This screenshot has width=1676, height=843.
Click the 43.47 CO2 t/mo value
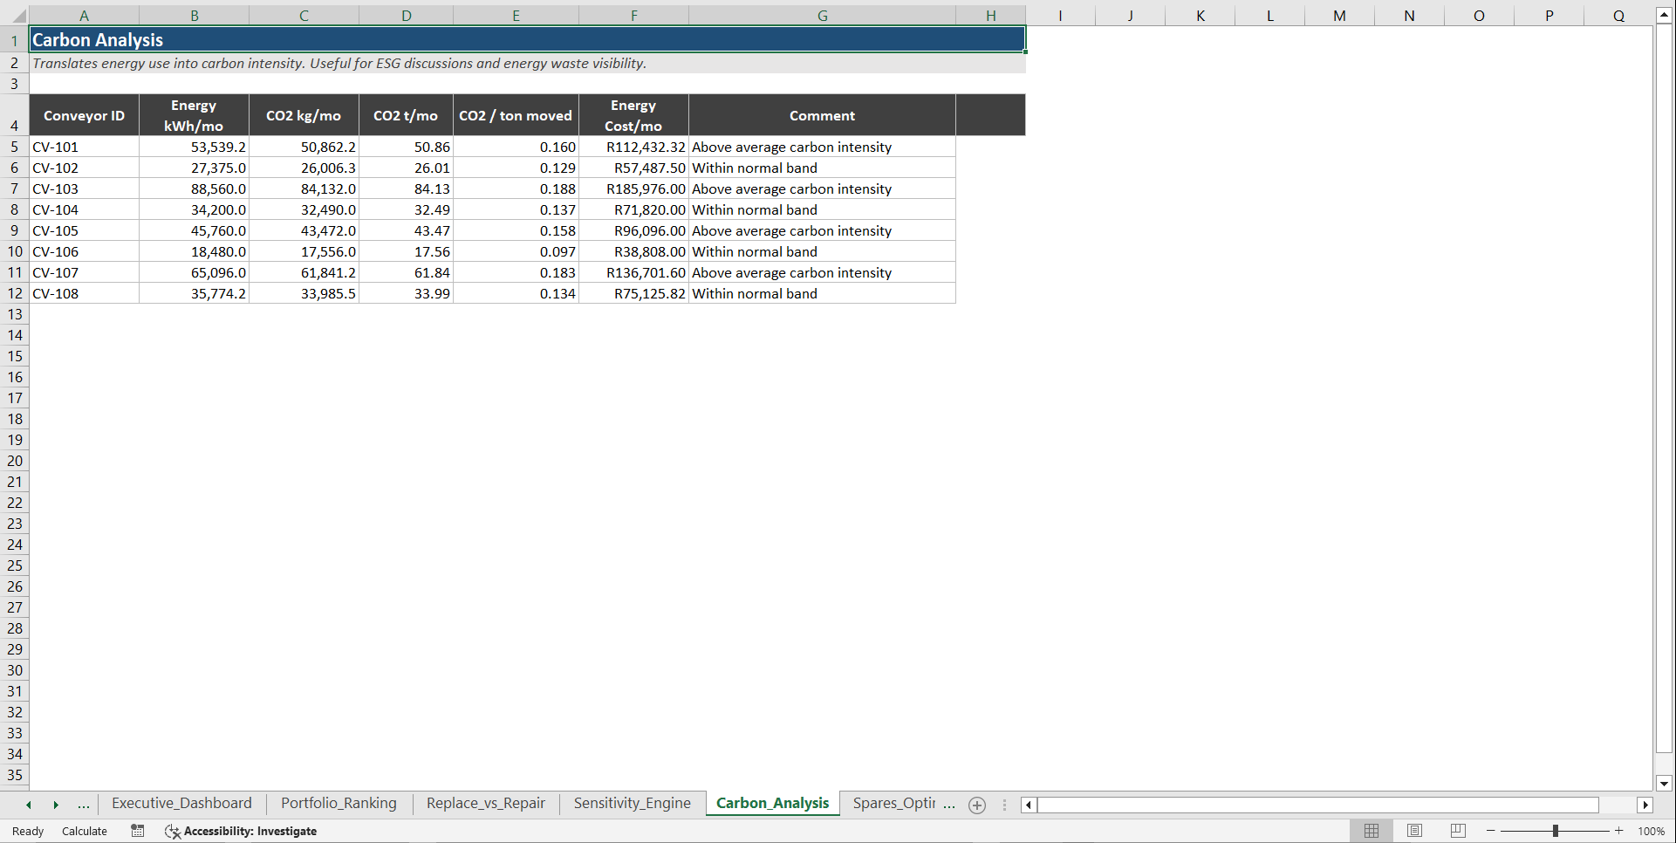[406, 230]
